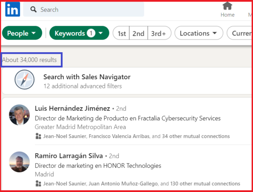Image resolution: width=253 pixels, height=192 pixels.
Task: Focus the Search input field
Action: (83, 10)
